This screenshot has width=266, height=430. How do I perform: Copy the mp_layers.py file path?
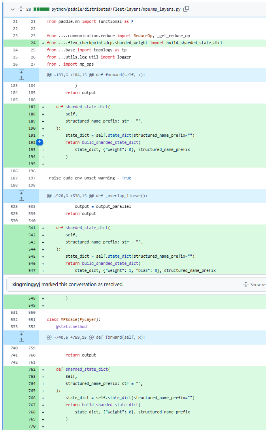tap(186, 9)
